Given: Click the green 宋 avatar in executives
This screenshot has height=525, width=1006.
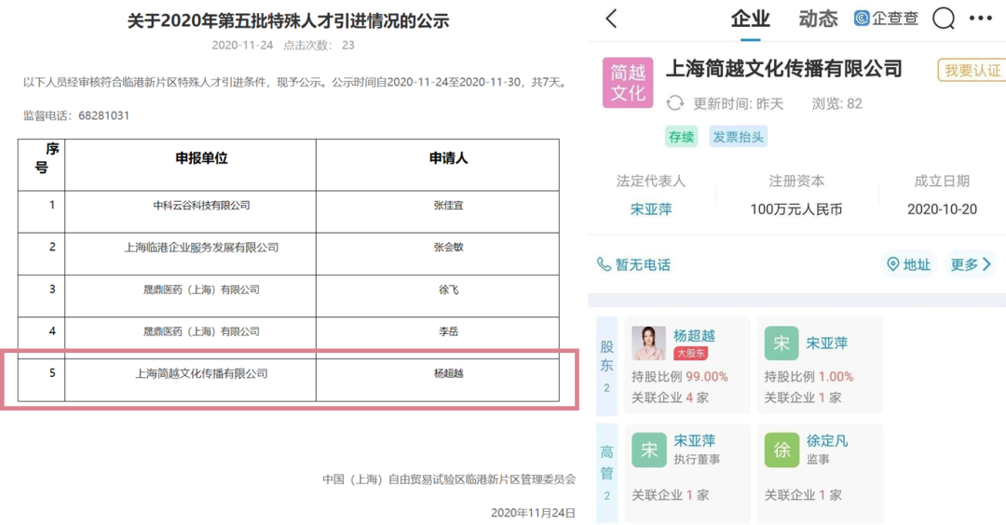Looking at the screenshot, I should coord(648,450).
